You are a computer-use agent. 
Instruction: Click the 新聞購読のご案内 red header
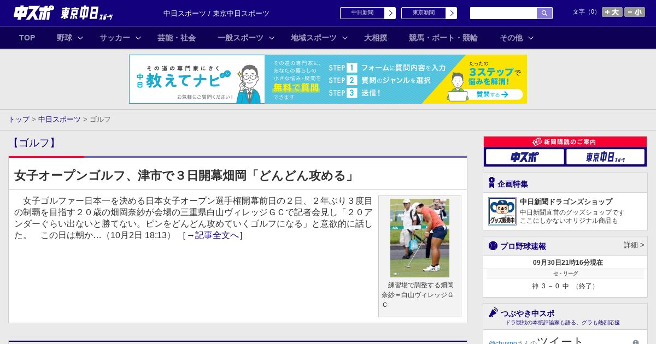pos(565,141)
